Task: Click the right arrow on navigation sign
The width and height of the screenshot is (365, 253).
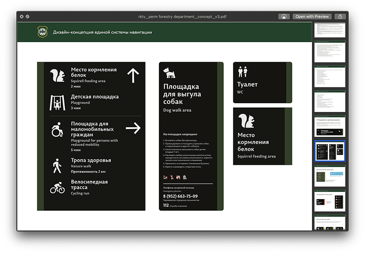Action: click(x=133, y=129)
